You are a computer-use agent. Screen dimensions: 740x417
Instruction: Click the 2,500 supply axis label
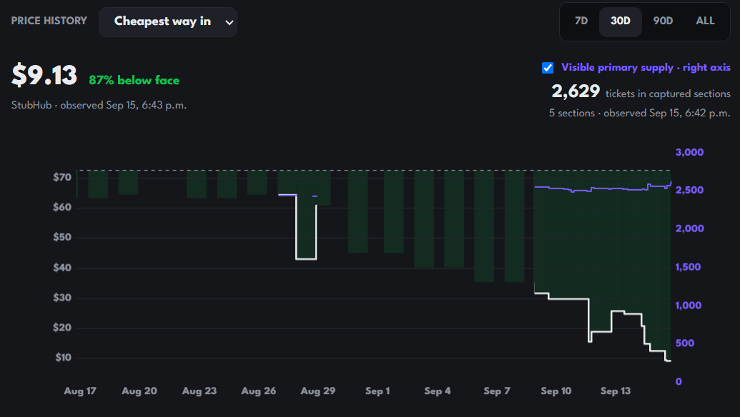(689, 191)
